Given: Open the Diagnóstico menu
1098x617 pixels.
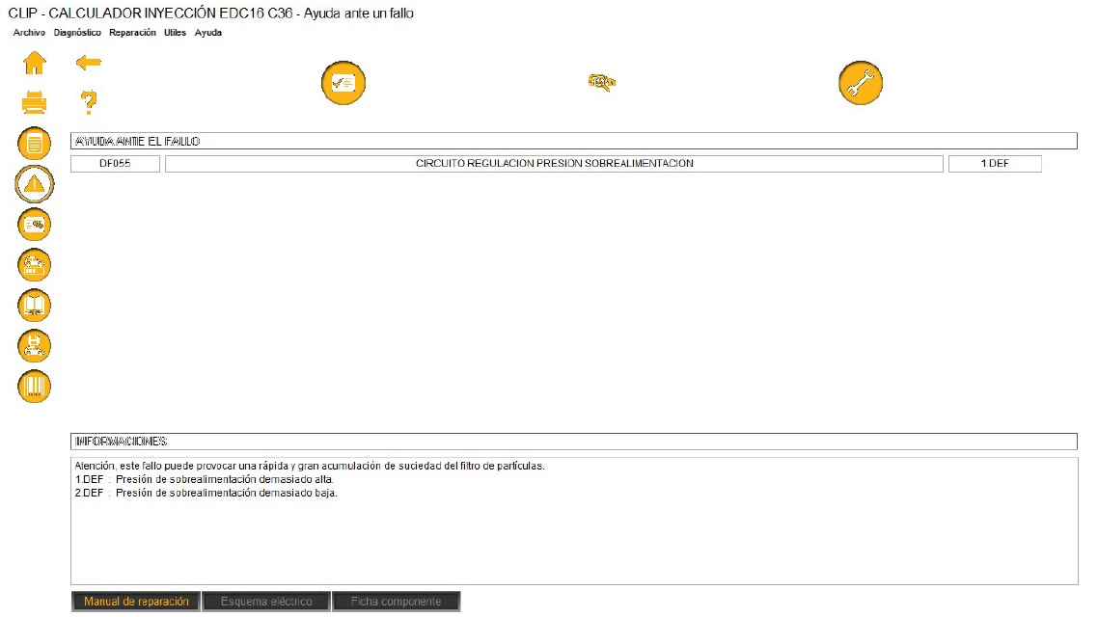Looking at the screenshot, I should (x=77, y=32).
